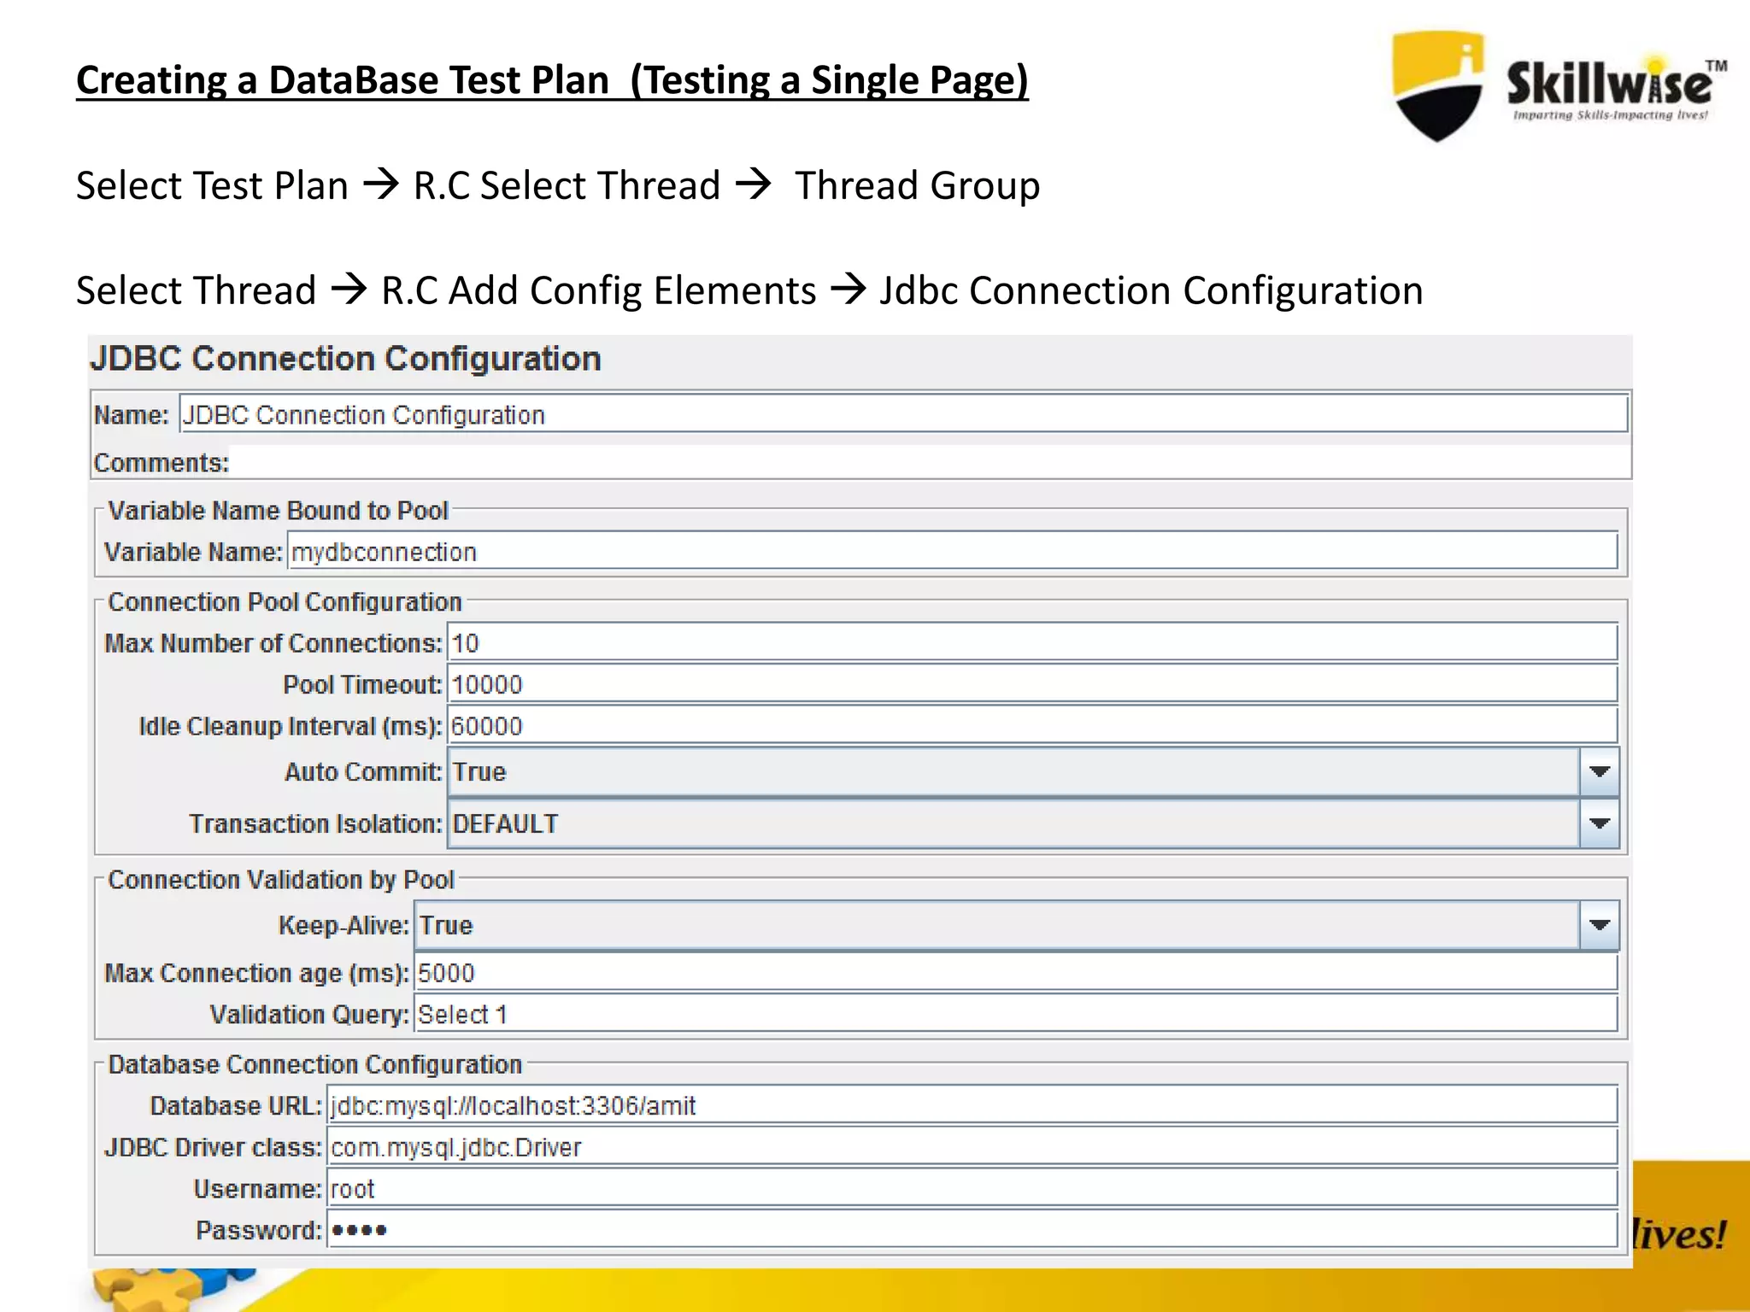Open the Auto Commit dropdown arrow
This screenshot has width=1750, height=1312.
pyautogui.click(x=1599, y=772)
